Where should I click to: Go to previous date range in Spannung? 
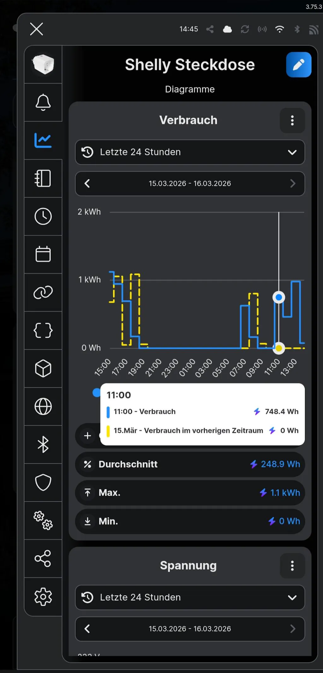click(x=87, y=629)
